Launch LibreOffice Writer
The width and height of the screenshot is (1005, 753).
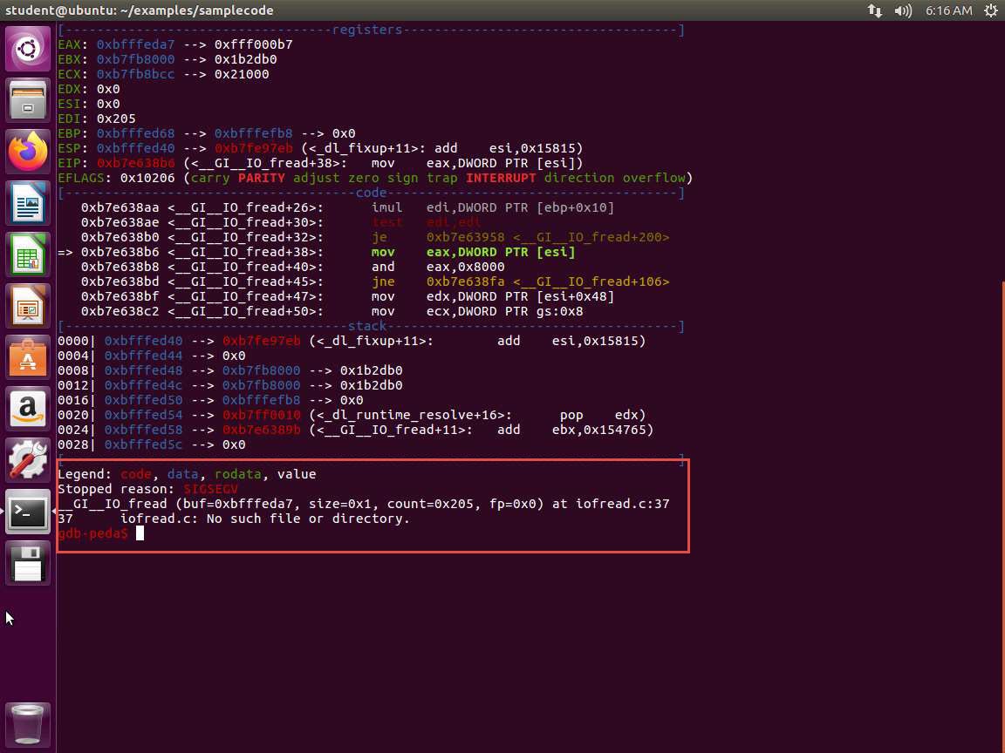pos(28,203)
